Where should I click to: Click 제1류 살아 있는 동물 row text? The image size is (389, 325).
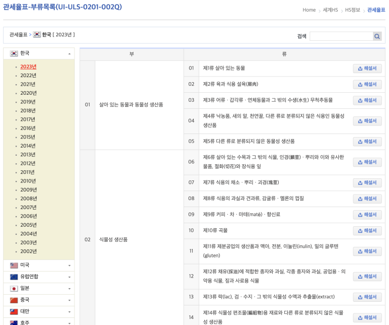224,69
